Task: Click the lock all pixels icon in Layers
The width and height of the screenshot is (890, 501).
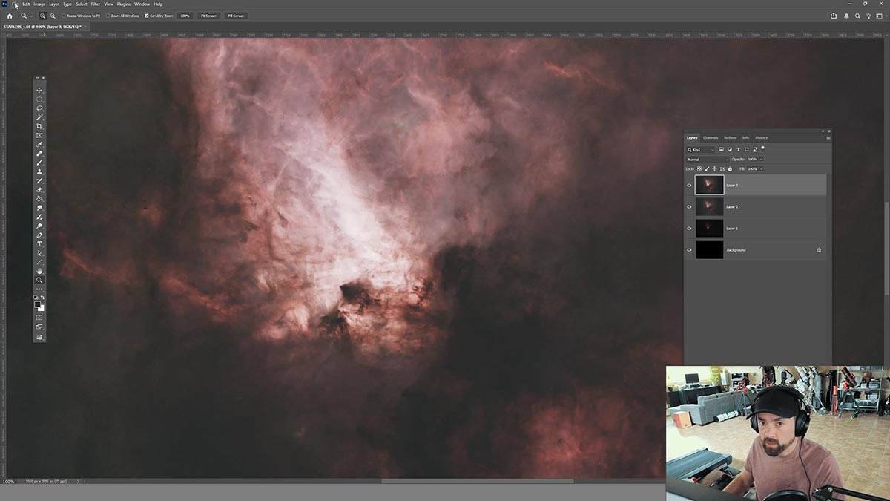Action: pyautogui.click(x=730, y=169)
